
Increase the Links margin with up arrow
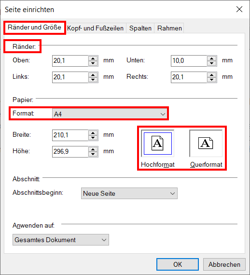pyautogui.click(x=93, y=75)
